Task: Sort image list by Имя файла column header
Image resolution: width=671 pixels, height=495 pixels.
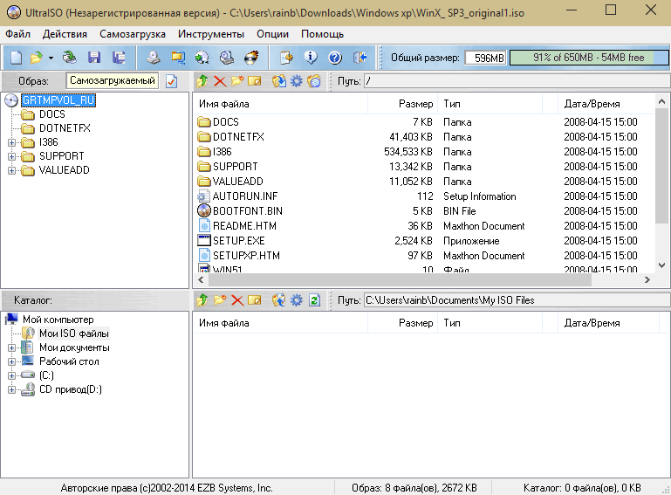Action: (280, 104)
